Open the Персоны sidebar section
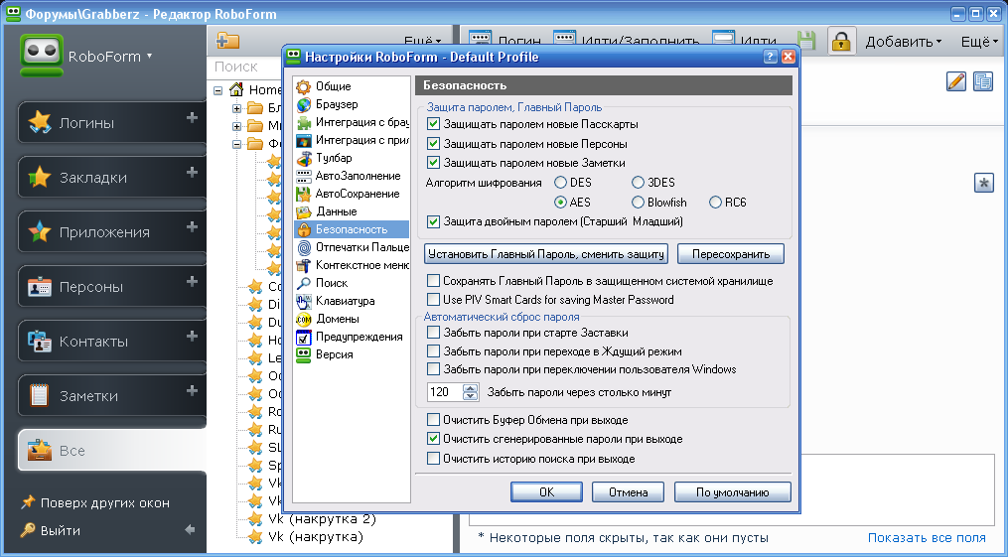This screenshot has height=557, width=1008. coord(112,286)
